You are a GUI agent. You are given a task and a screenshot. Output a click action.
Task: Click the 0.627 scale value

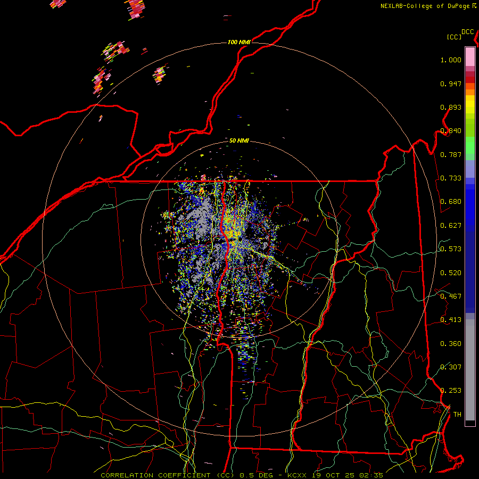[x=451, y=226]
